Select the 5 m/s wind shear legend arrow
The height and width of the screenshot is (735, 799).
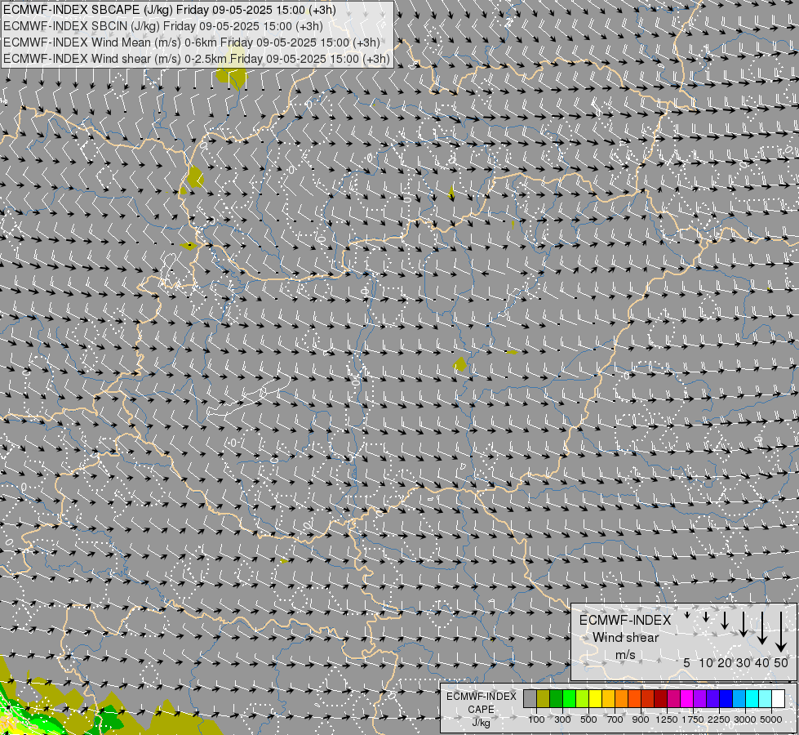687,615
